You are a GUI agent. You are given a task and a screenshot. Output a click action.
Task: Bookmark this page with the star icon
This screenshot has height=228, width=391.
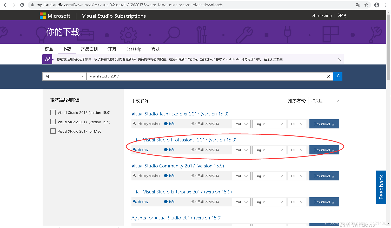[x=366, y=5]
